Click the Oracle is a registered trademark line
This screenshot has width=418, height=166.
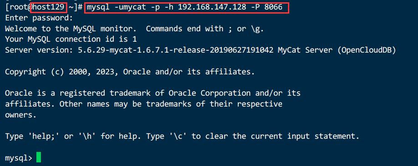pyautogui.click(x=153, y=93)
